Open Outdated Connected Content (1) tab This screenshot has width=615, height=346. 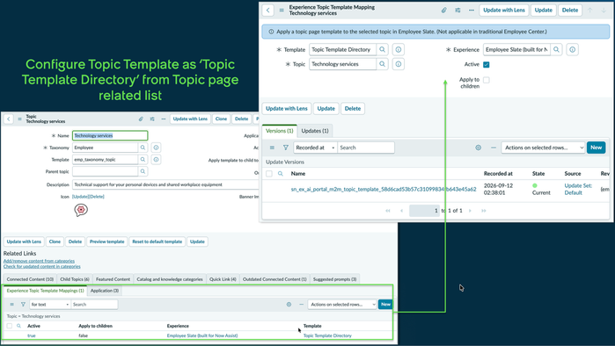pos(275,279)
